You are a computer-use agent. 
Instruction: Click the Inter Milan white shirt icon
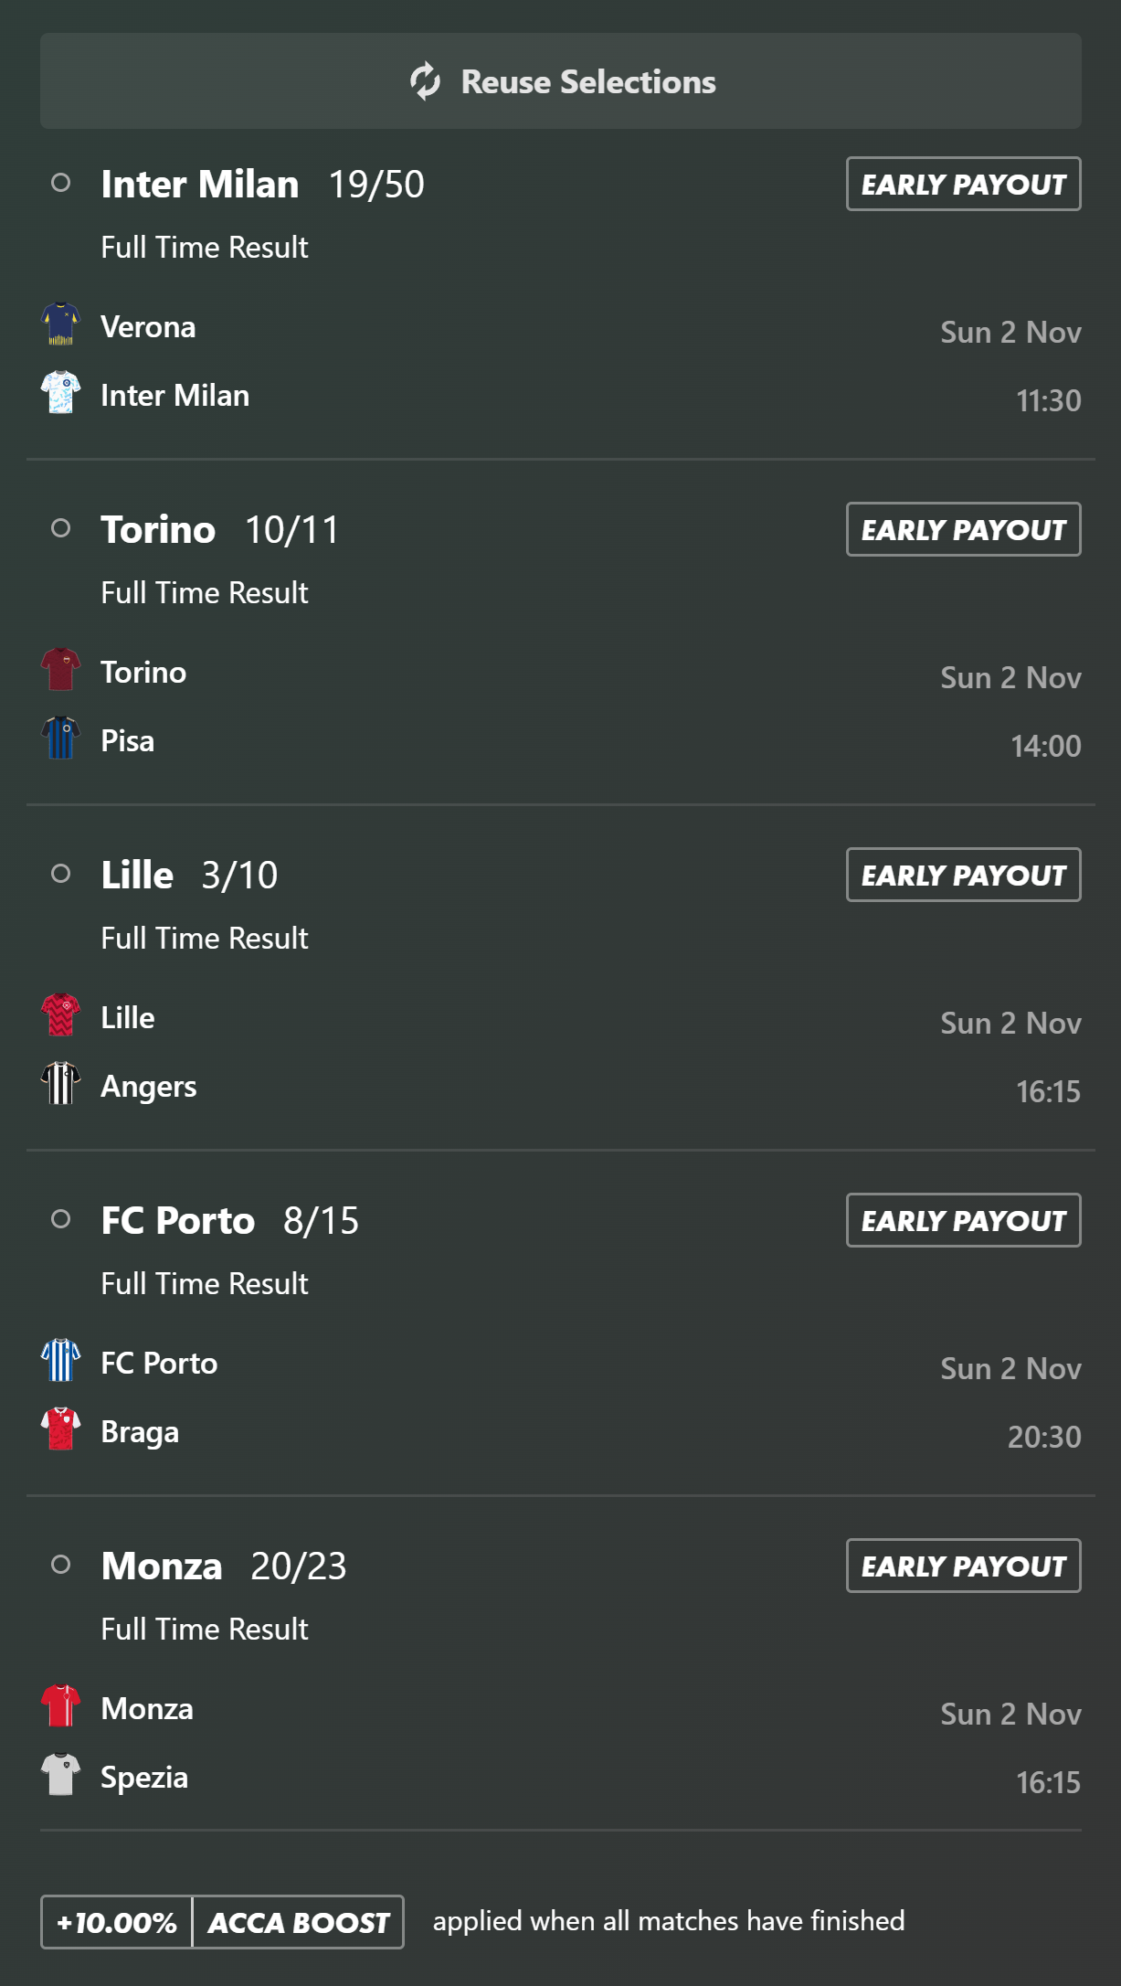[61, 393]
